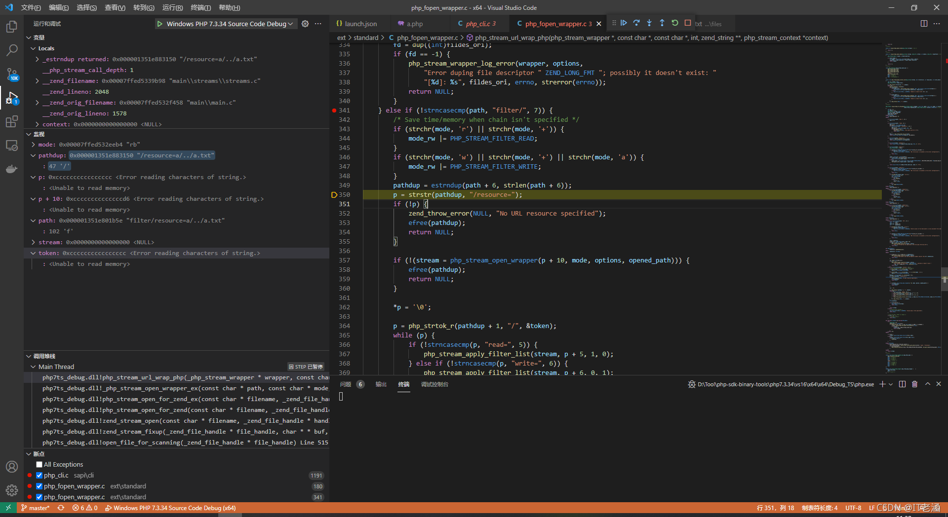Collapse the Locals scope
Screen dimensions: 948x517
(33, 48)
